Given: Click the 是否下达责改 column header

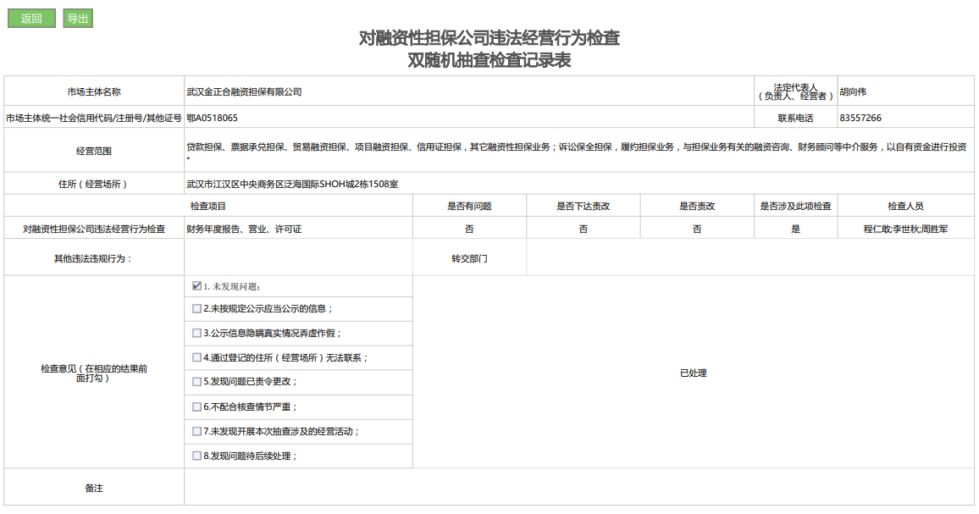Looking at the screenshot, I should pos(584,206).
